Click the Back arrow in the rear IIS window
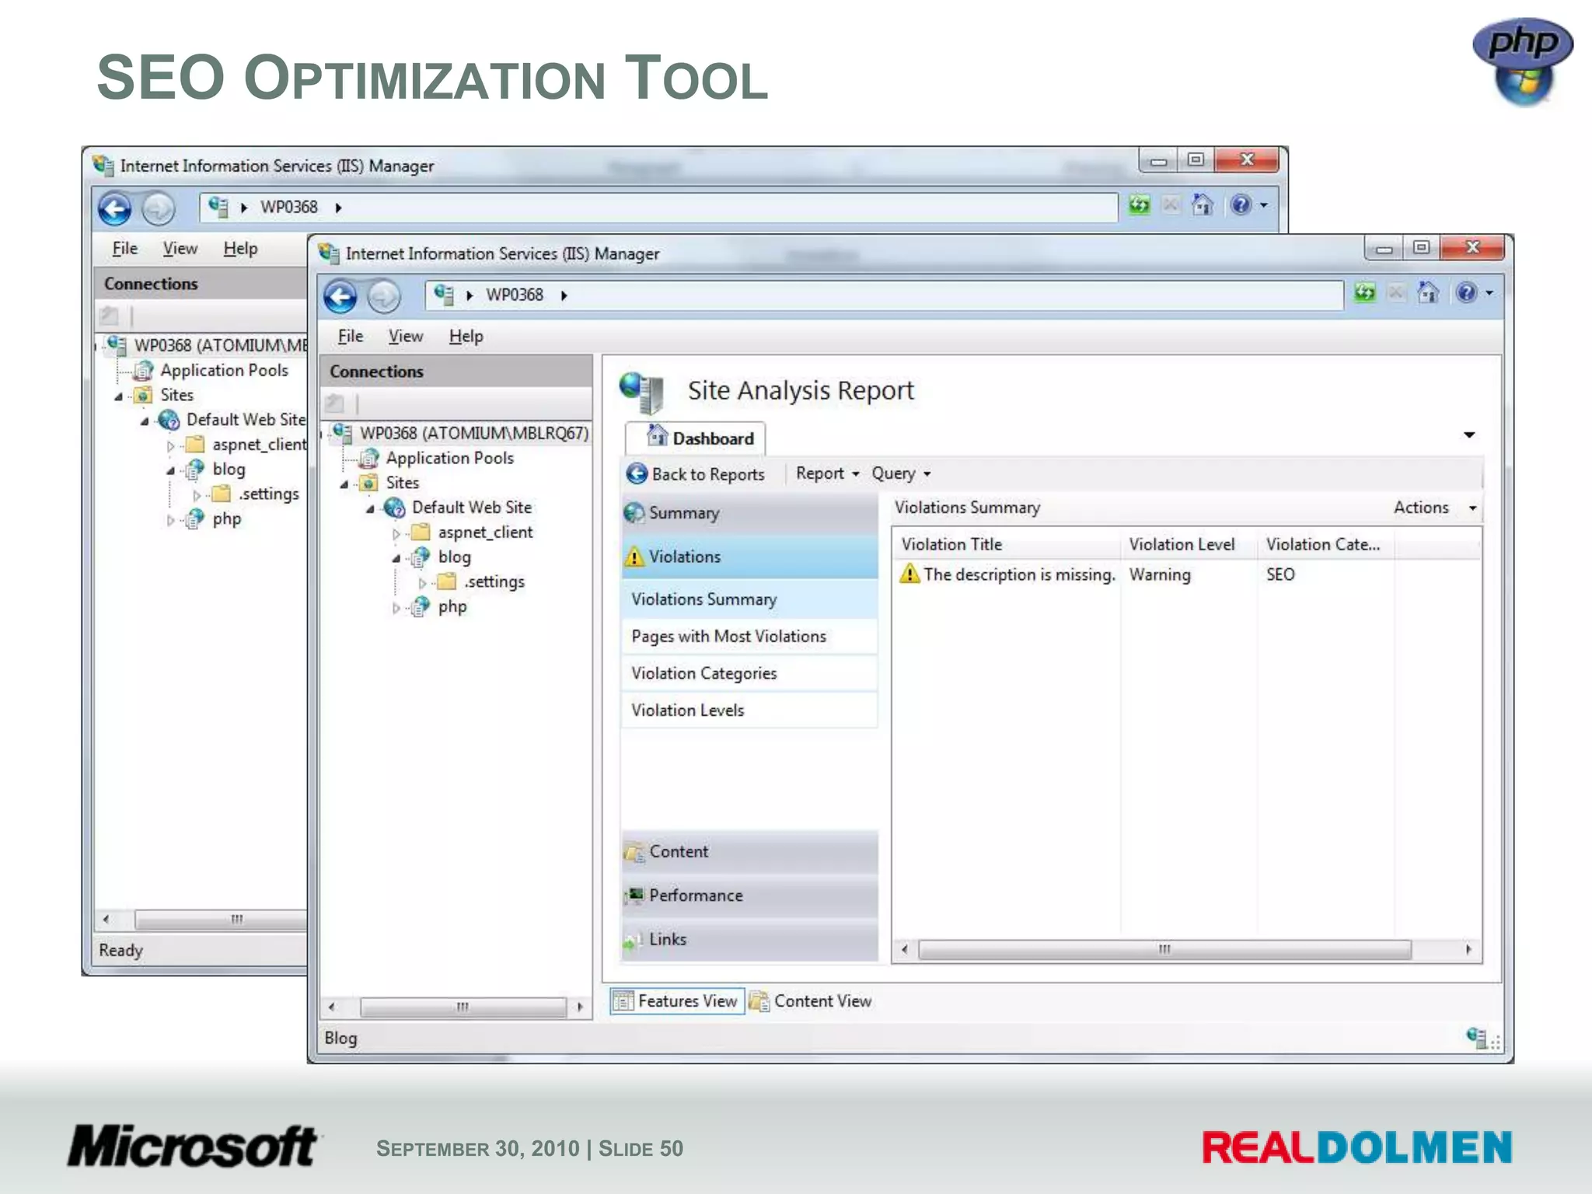This screenshot has width=1592, height=1194. click(x=114, y=208)
